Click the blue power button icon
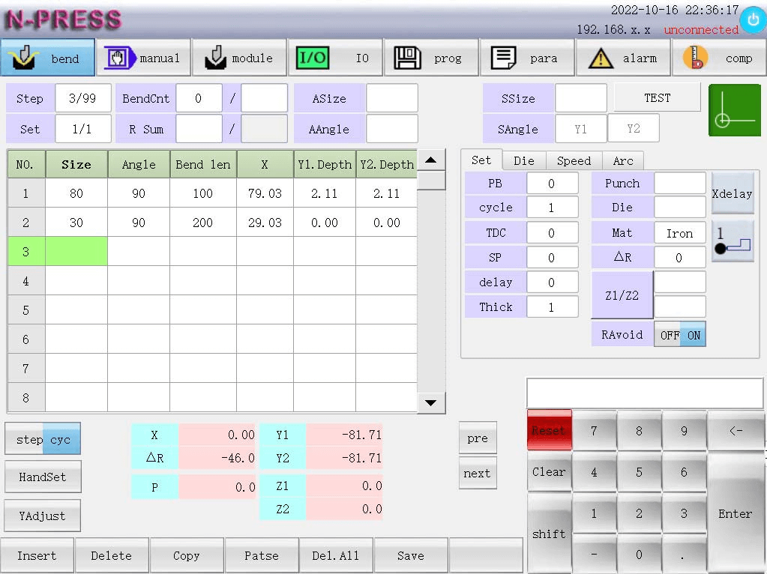This screenshot has width=767, height=574. pos(752,21)
